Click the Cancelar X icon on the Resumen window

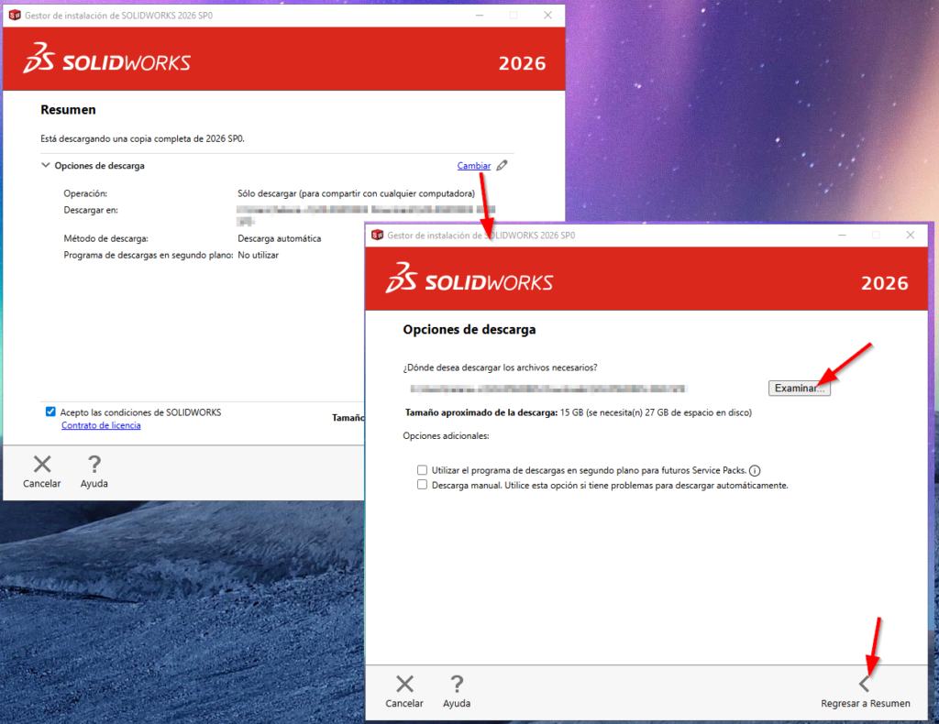[41, 463]
